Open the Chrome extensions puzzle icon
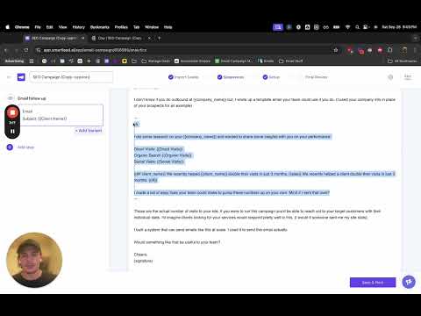Screen dimensions: 421x316 (x=389, y=50)
